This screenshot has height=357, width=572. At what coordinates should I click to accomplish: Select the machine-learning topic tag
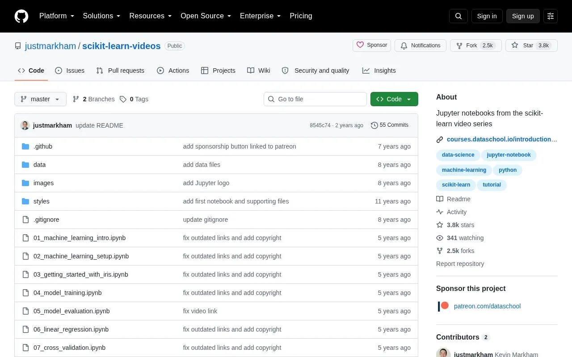pyautogui.click(x=464, y=170)
